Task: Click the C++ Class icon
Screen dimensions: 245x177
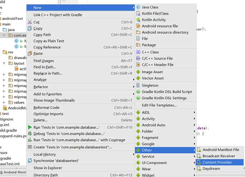Action: click(138, 52)
